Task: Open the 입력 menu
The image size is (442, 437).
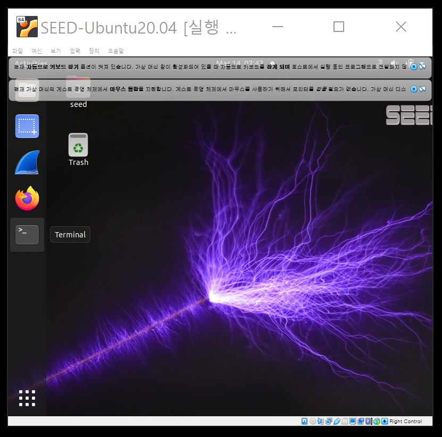Action: pyautogui.click(x=75, y=51)
